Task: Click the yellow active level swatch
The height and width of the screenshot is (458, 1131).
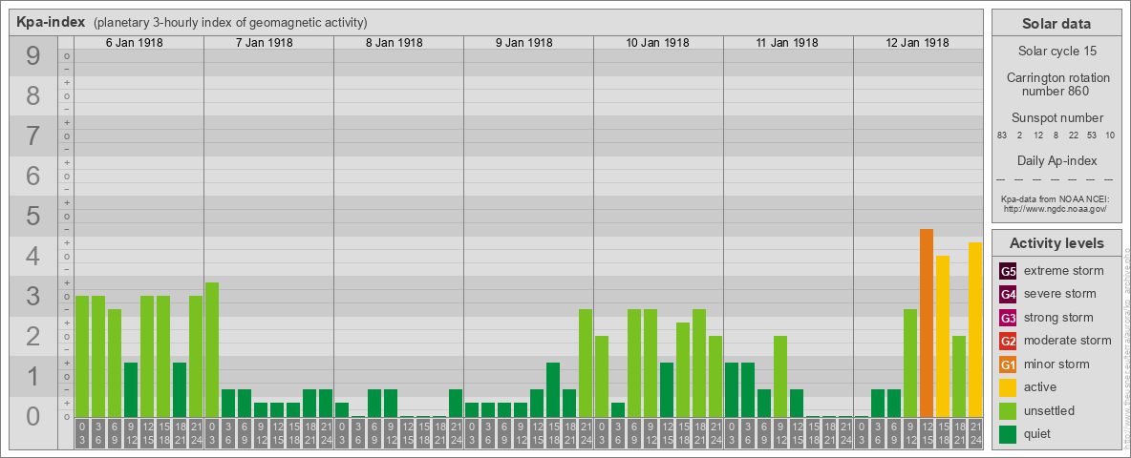Action: (x=1008, y=387)
